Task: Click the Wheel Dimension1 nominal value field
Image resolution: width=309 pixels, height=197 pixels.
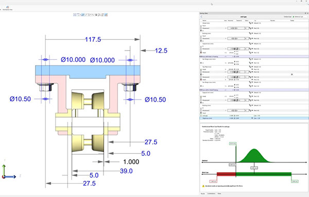Action: 236,28
